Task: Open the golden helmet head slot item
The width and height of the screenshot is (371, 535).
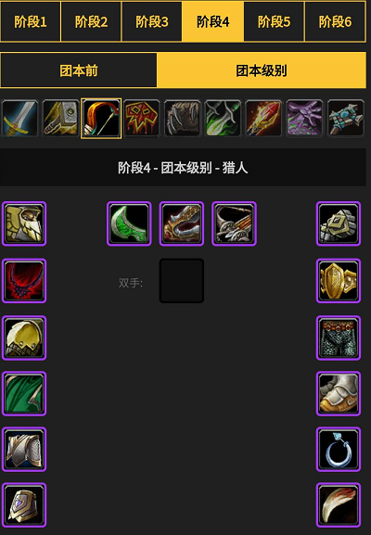Action: (x=24, y=223)
